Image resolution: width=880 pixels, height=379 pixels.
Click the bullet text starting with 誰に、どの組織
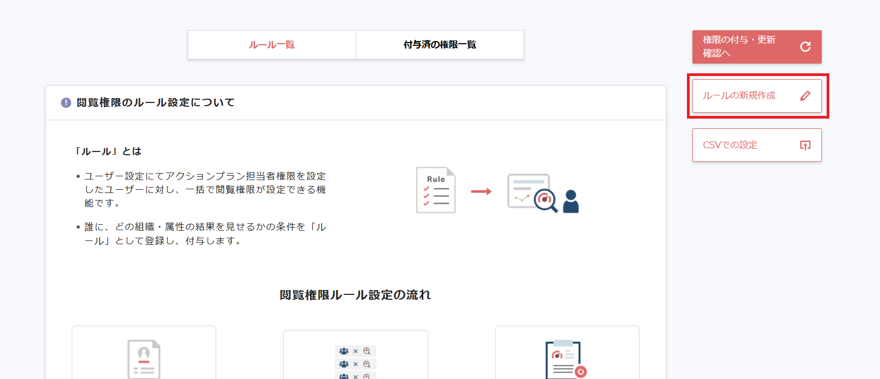click(205, 233)
